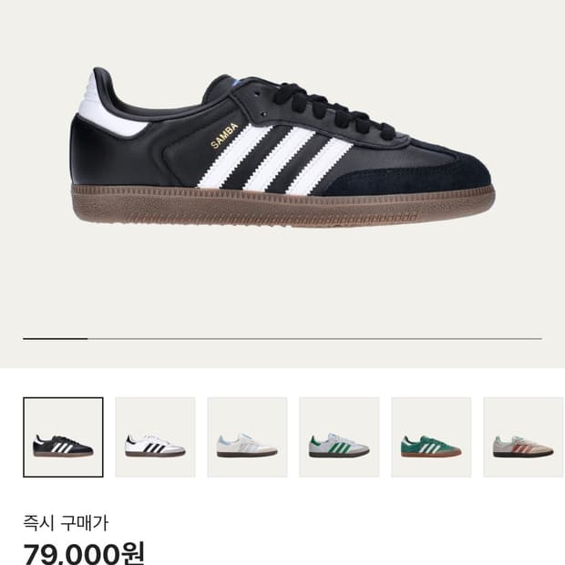The image size is (565, 565).
Task: Jump to later image on carousel track
Action: pyautogui.click(x=314, y=339)
